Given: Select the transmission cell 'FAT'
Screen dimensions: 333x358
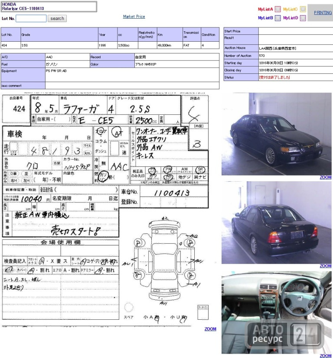Looking at the screenshot, I should coord(192,45).
